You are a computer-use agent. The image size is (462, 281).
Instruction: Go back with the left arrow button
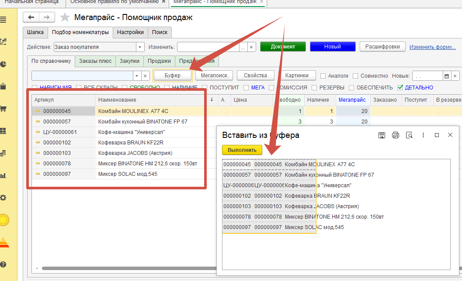coord(31,17)
